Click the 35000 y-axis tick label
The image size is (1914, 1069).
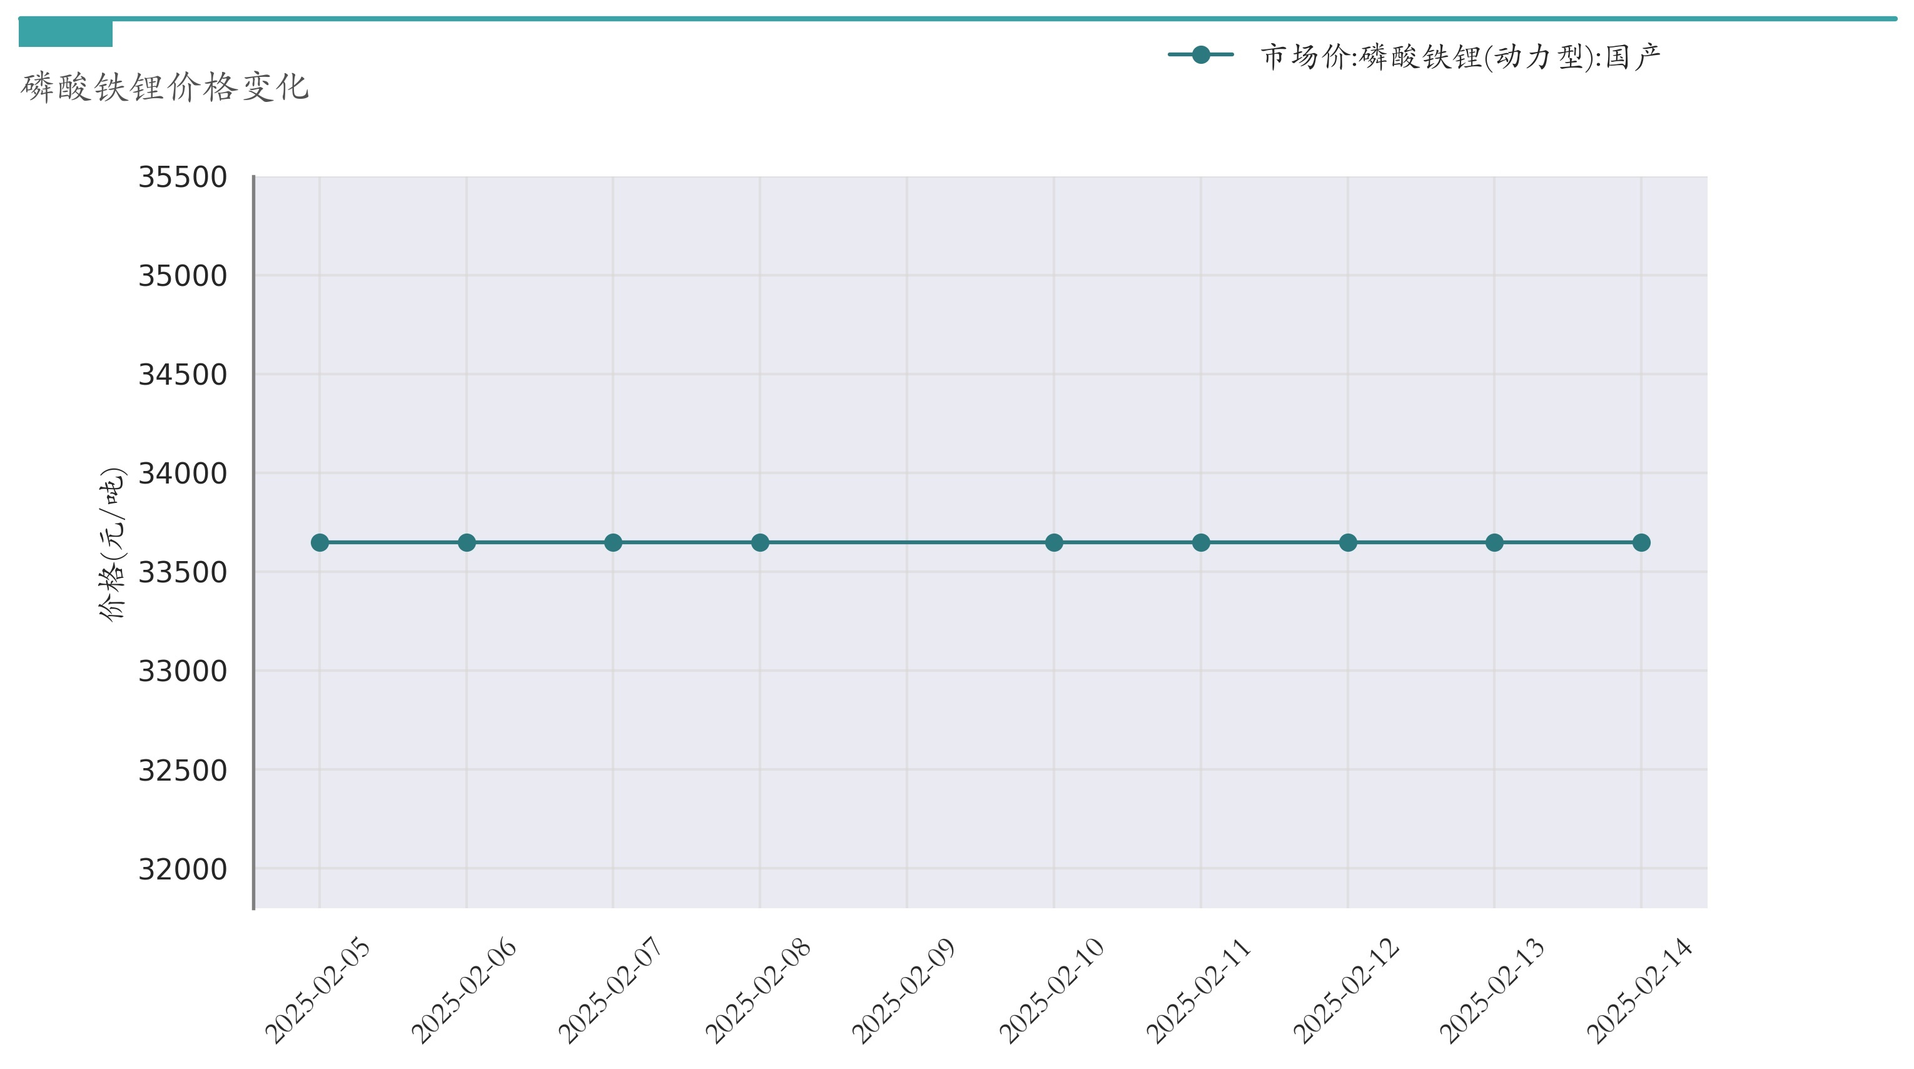183,276
